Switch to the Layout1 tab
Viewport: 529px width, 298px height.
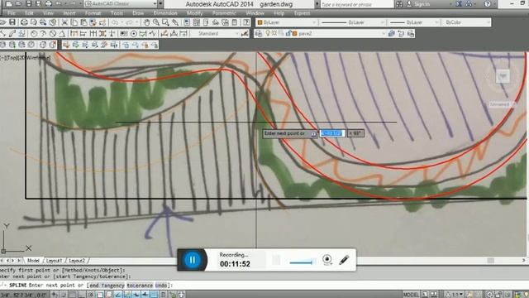tap(54, 261)
